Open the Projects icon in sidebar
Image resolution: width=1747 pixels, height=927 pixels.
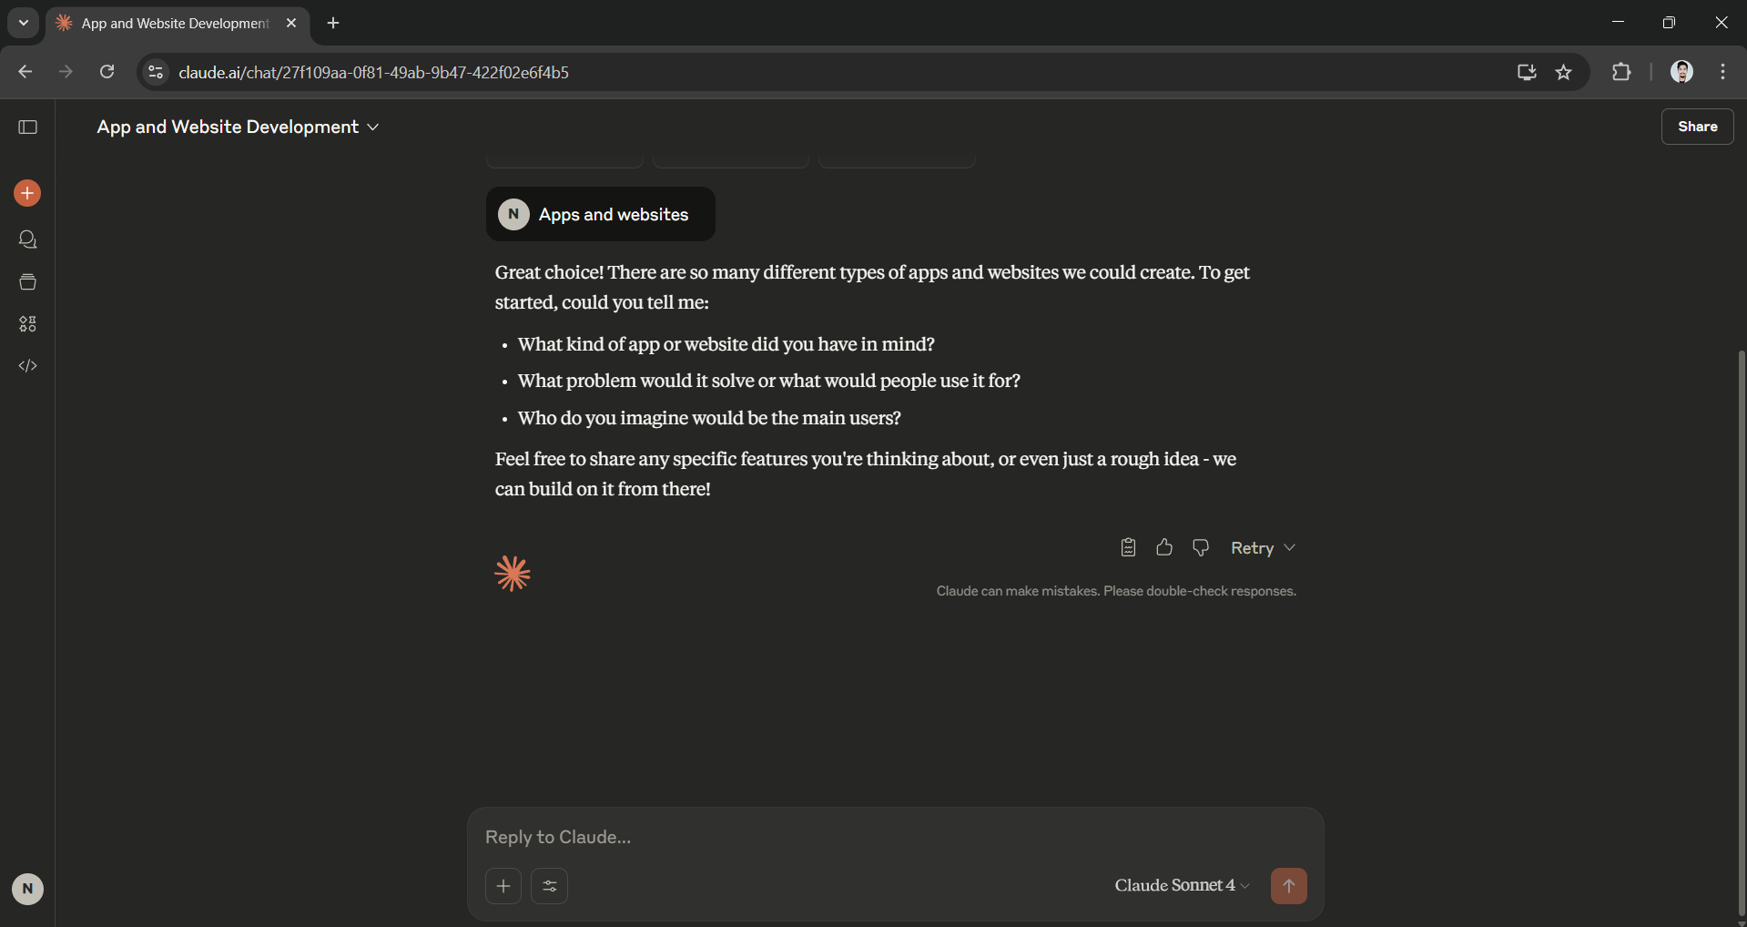coord(27,281)
